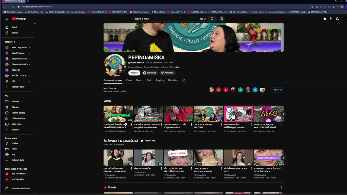Image resolution: width=347 pixels, height=195 pixels.
Task: Switch to the channel Shorts tab
Action: [x=139, y=80]
